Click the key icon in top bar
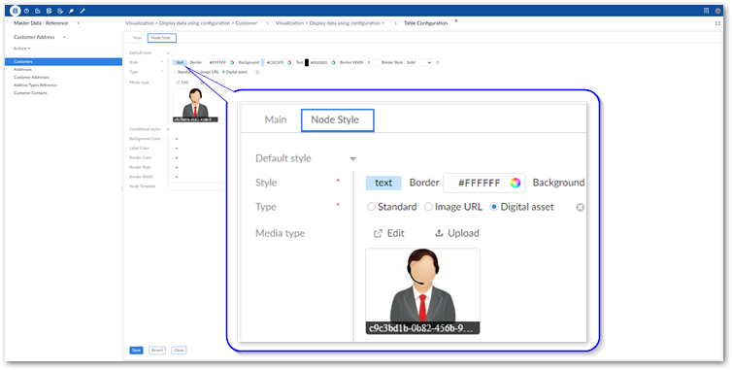The height and width of the screenshot is (370, 732). [72, 11]
